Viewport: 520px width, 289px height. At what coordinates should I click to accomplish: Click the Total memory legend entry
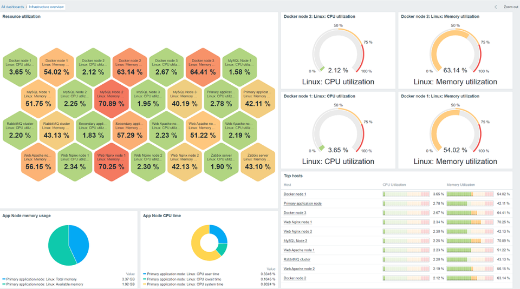(40, 279)
